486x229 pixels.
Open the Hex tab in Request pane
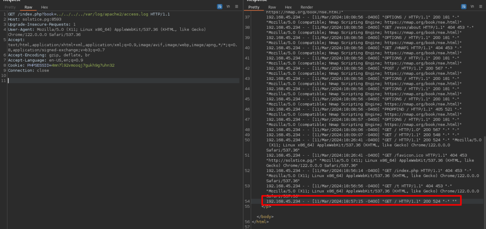(44, 8)
